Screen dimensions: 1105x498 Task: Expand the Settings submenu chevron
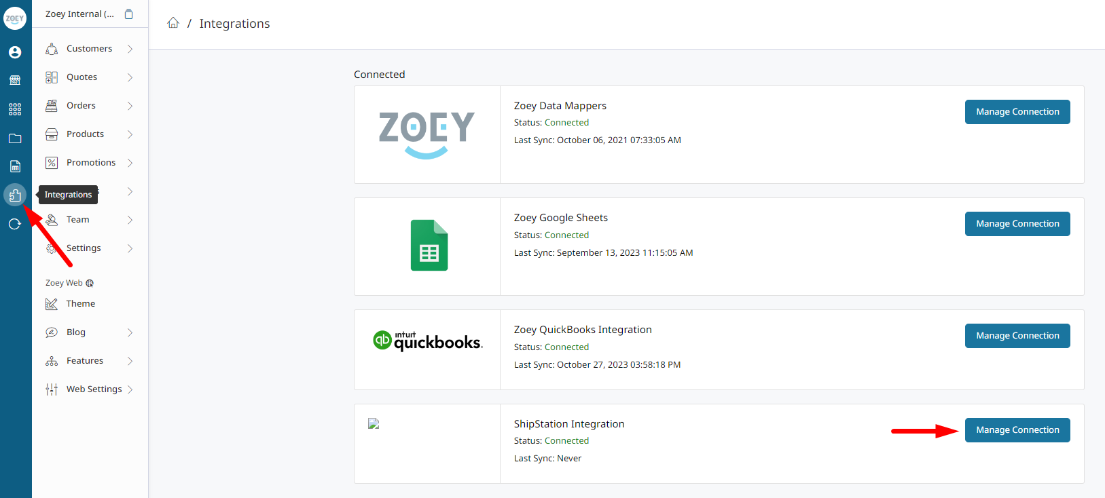pyautogui.click(x=130, y=248)
